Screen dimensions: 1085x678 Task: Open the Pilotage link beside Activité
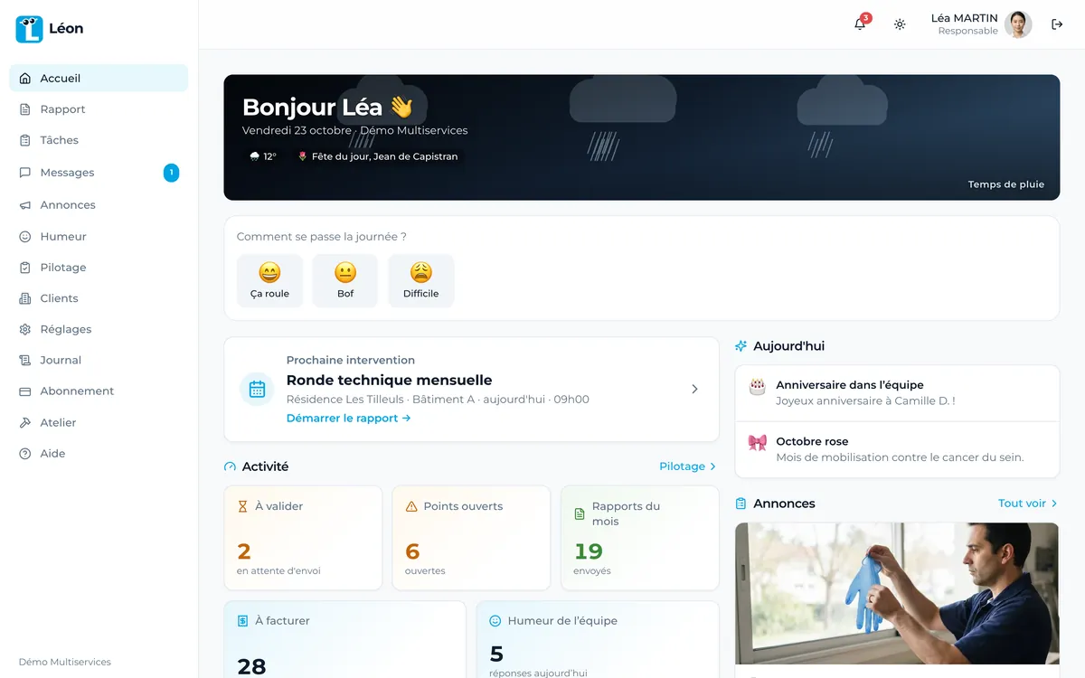(x=688, y=466)
